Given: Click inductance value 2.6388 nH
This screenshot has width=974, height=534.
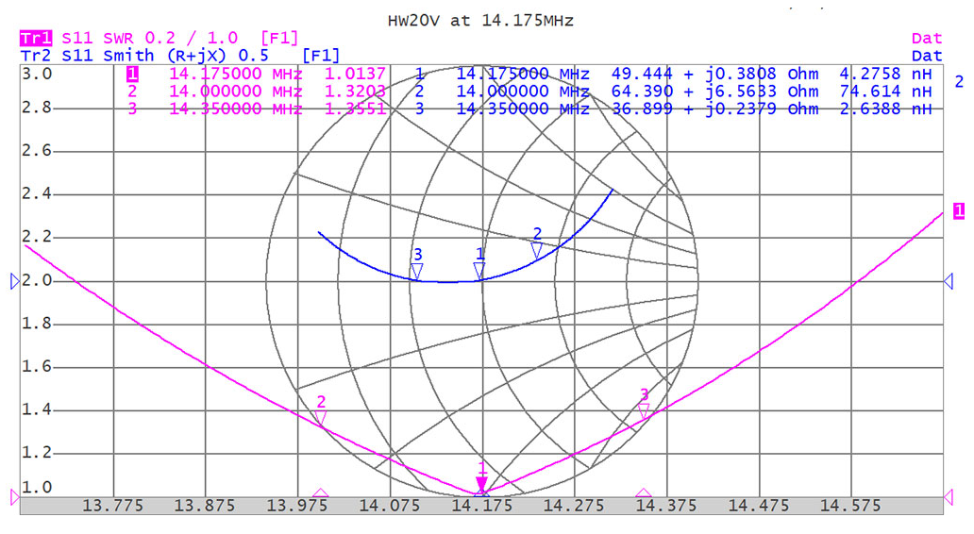Looking at the screenshot, I should pos(885,108).
